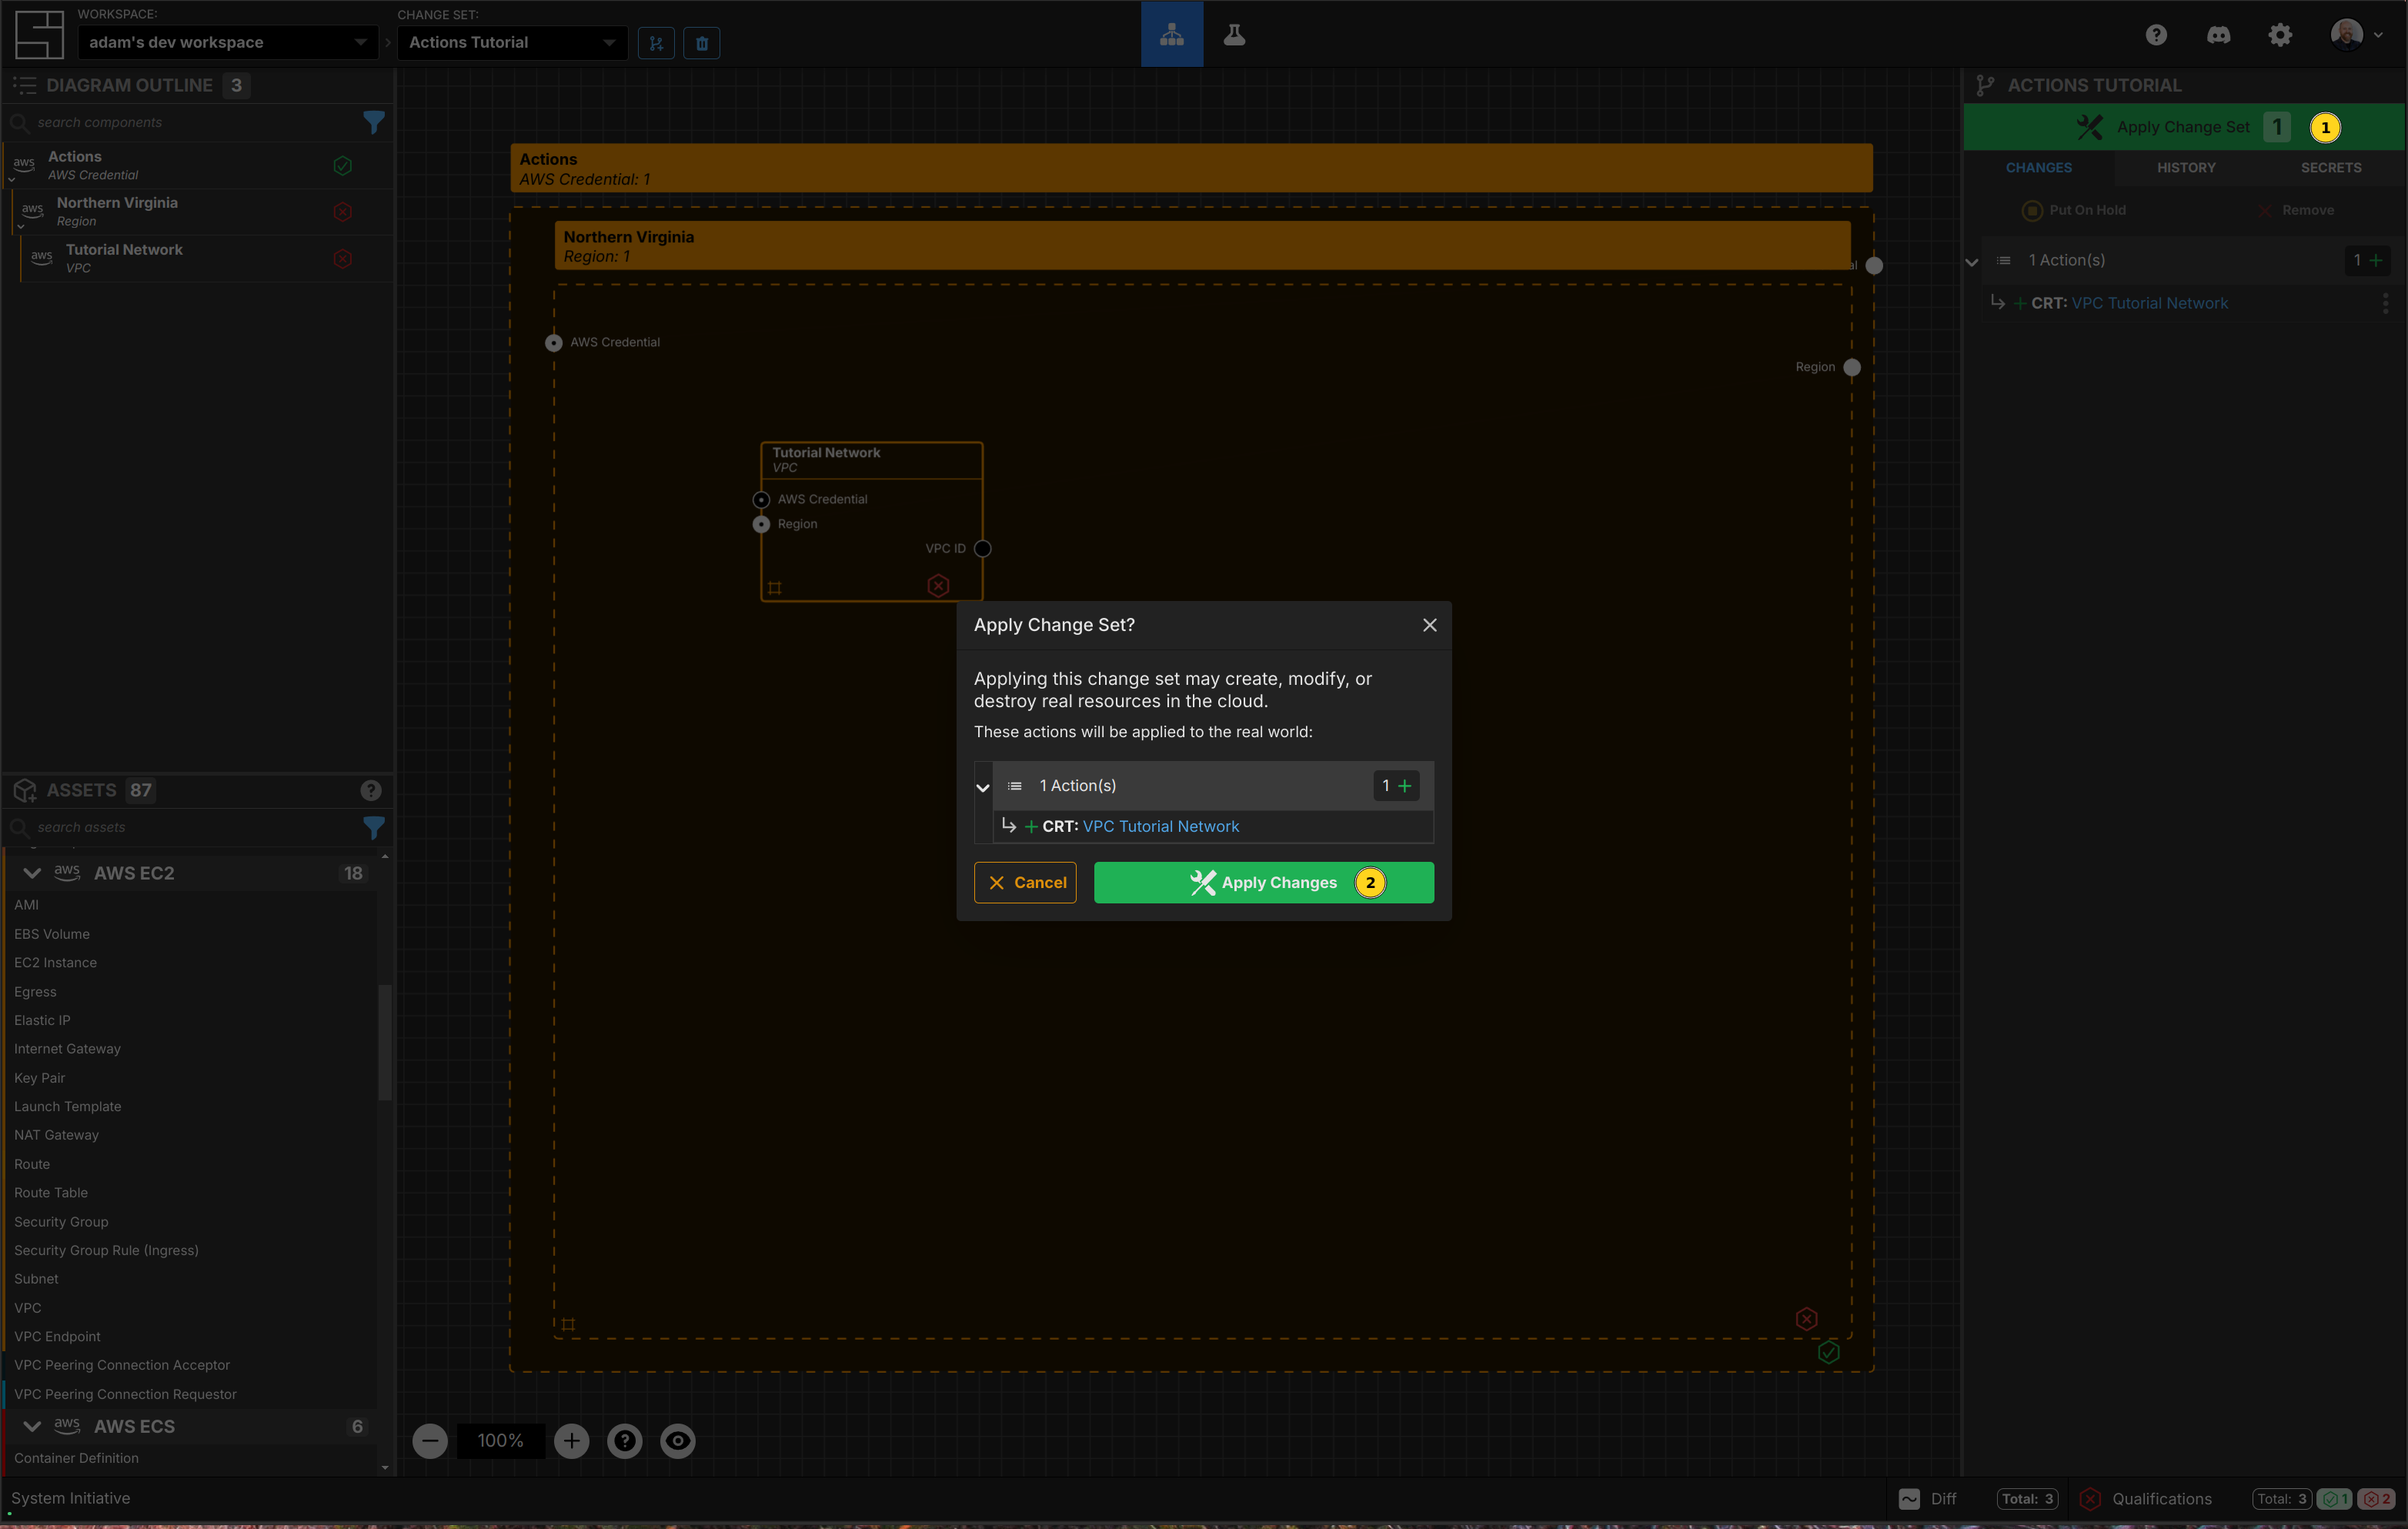This screenshot has width=2408, height=1529.
Task: Select Tutorial Network VPC in outline
Action: [206, 258]
